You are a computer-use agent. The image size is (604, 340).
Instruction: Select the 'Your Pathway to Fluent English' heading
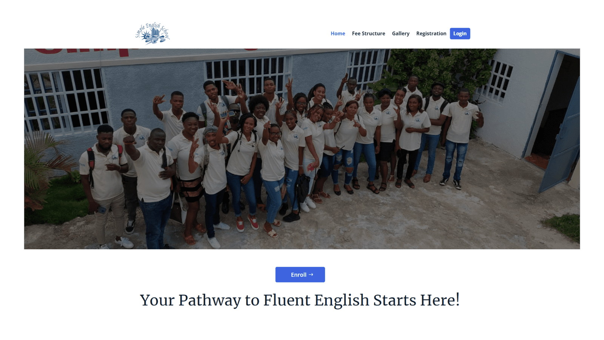click(x=300, y=300)
